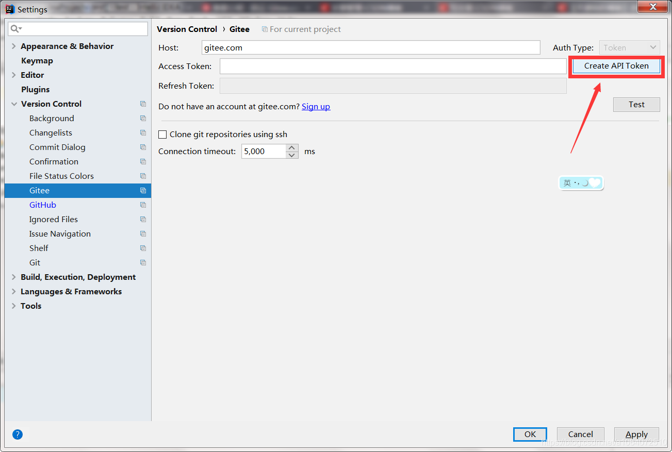Click the Test button

tap(636, 105)
